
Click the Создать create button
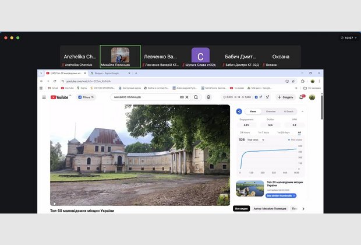[285, 97]
